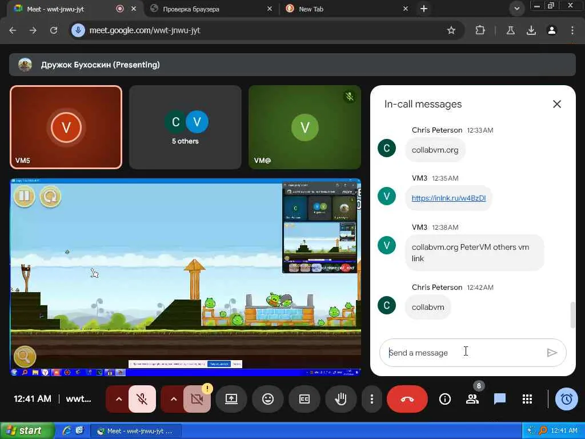Click the presented Angry Birds screen
The image size is (585, 439).
(185, 277)
